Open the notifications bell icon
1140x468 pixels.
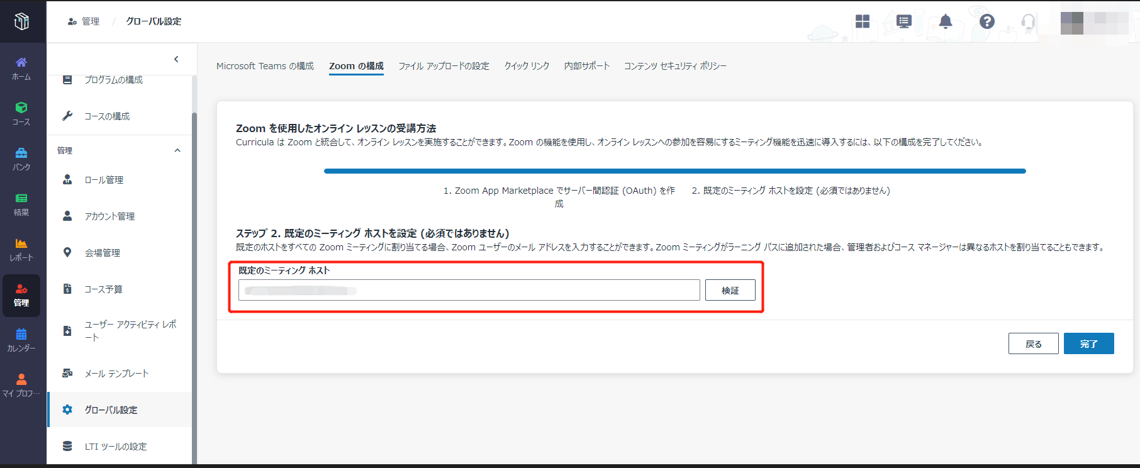[x=946, y=21]
